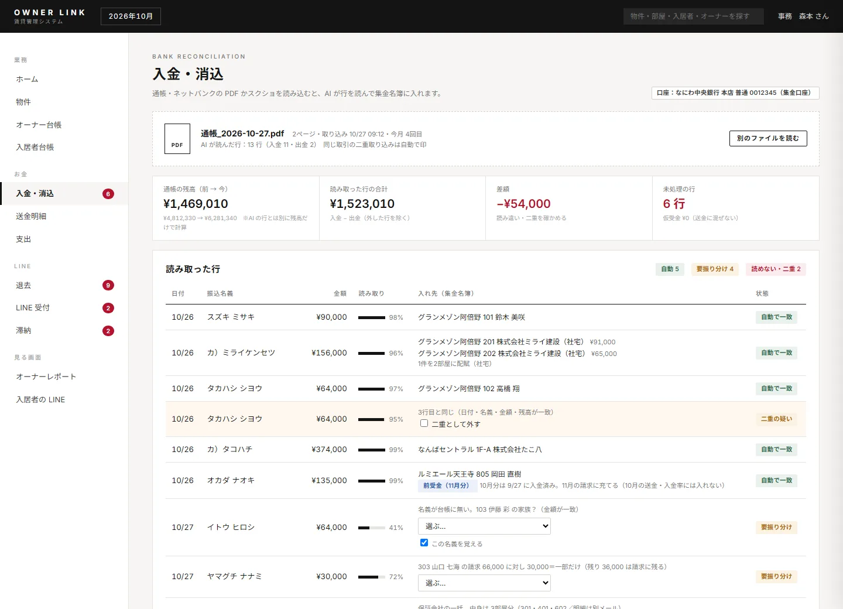Open オーナーレポート in the sidebar
843x609 pixels.
[64, 377]
